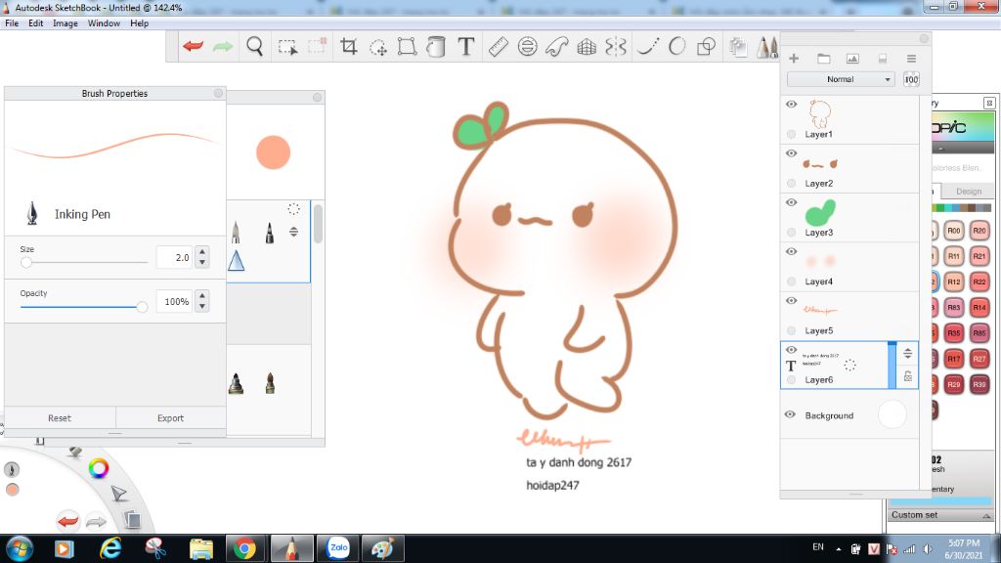Toggle the lock circle on Layer3
The height and width of the screenshot is (563, 1001).
click(x=792, y=233)
